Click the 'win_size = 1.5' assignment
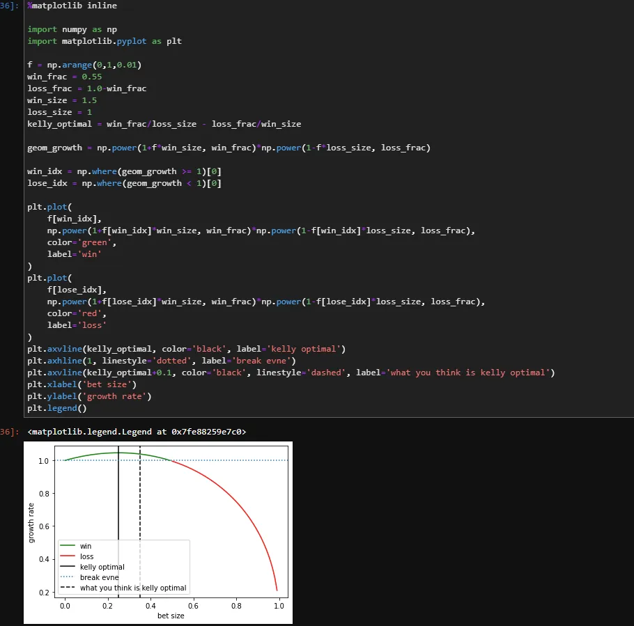Viewport: 634px width, 626px height. (x=62, y=100)
